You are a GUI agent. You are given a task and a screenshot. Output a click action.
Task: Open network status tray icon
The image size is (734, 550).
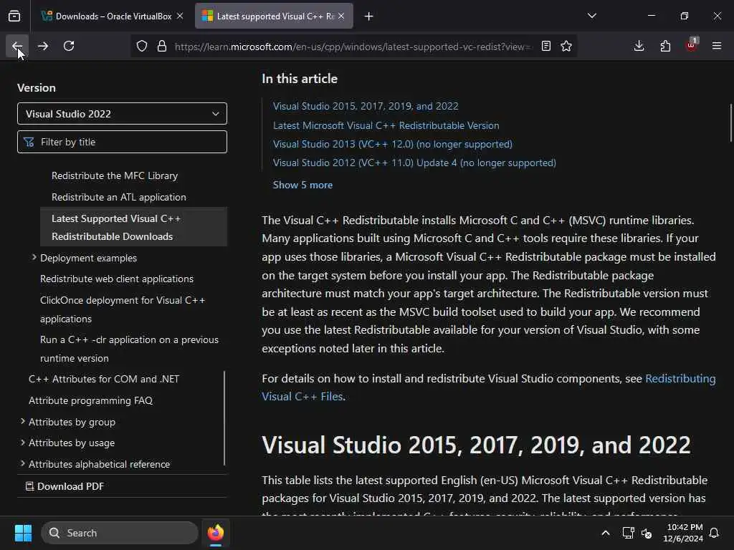pyautogui.click(x=628, y=533)
